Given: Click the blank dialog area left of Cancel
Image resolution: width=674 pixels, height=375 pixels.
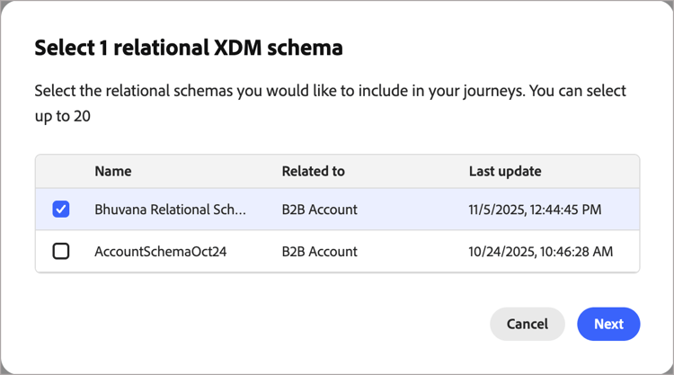Looking at the screenshot, I should 270,324.
